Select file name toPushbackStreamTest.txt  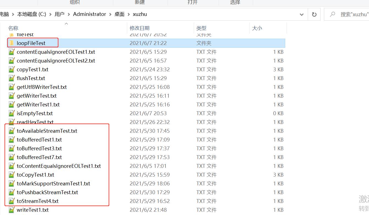tap(47, 192)
